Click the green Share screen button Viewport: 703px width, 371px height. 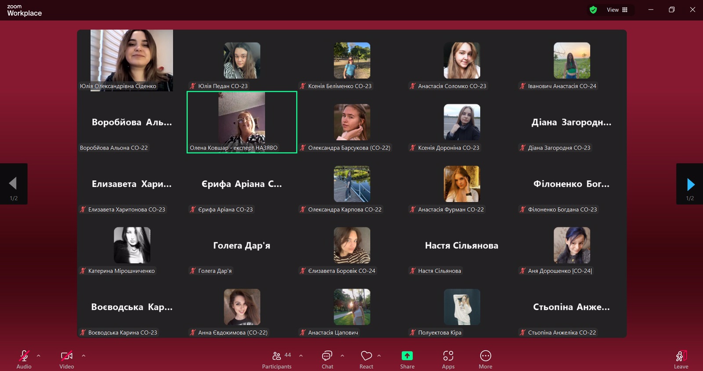click(x=407, y=359)
